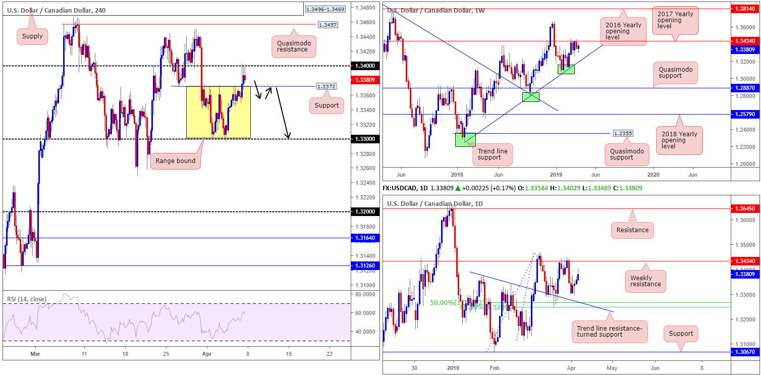
Task: Select the blue 1.28870 price label
Action: (745, 88)
